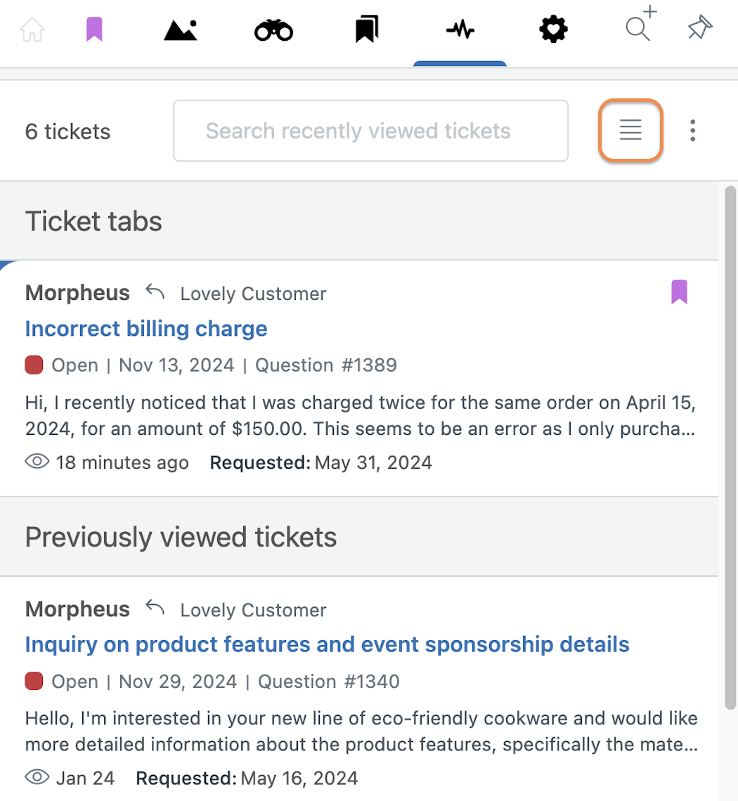Open the home icon tab
Viewport: 738px width, 801px height.
coord(32,30)
